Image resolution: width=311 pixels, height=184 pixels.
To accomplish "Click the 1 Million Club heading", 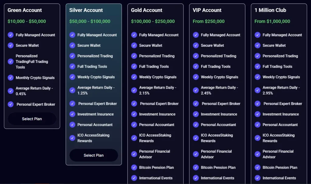I will 270,10.
